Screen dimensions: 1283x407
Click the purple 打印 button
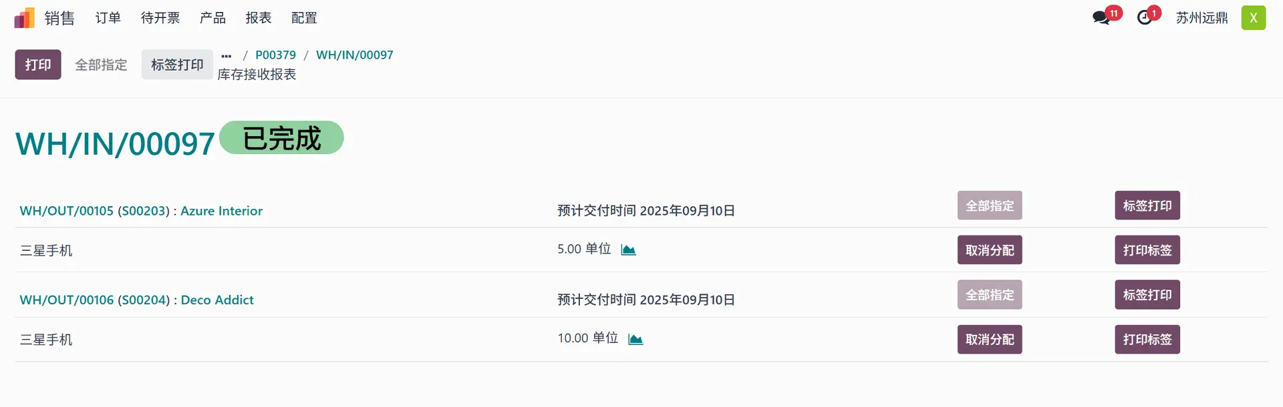(x=38, y=65)
